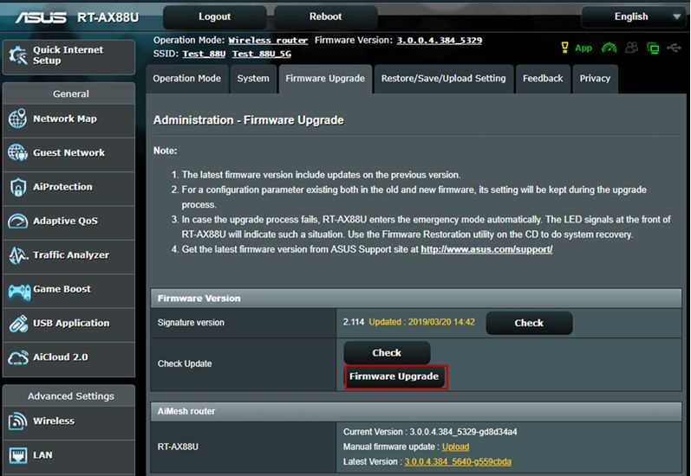Open the Privacy tab
Viewport: 691px width, 476px height.
(x=595, y=79)
